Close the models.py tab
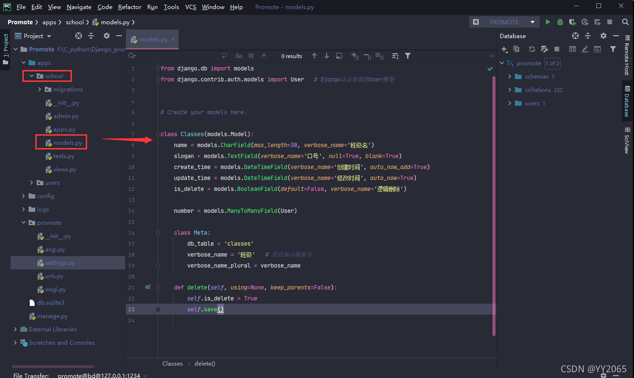The image size is (634, 378). (x=172, y=39)
